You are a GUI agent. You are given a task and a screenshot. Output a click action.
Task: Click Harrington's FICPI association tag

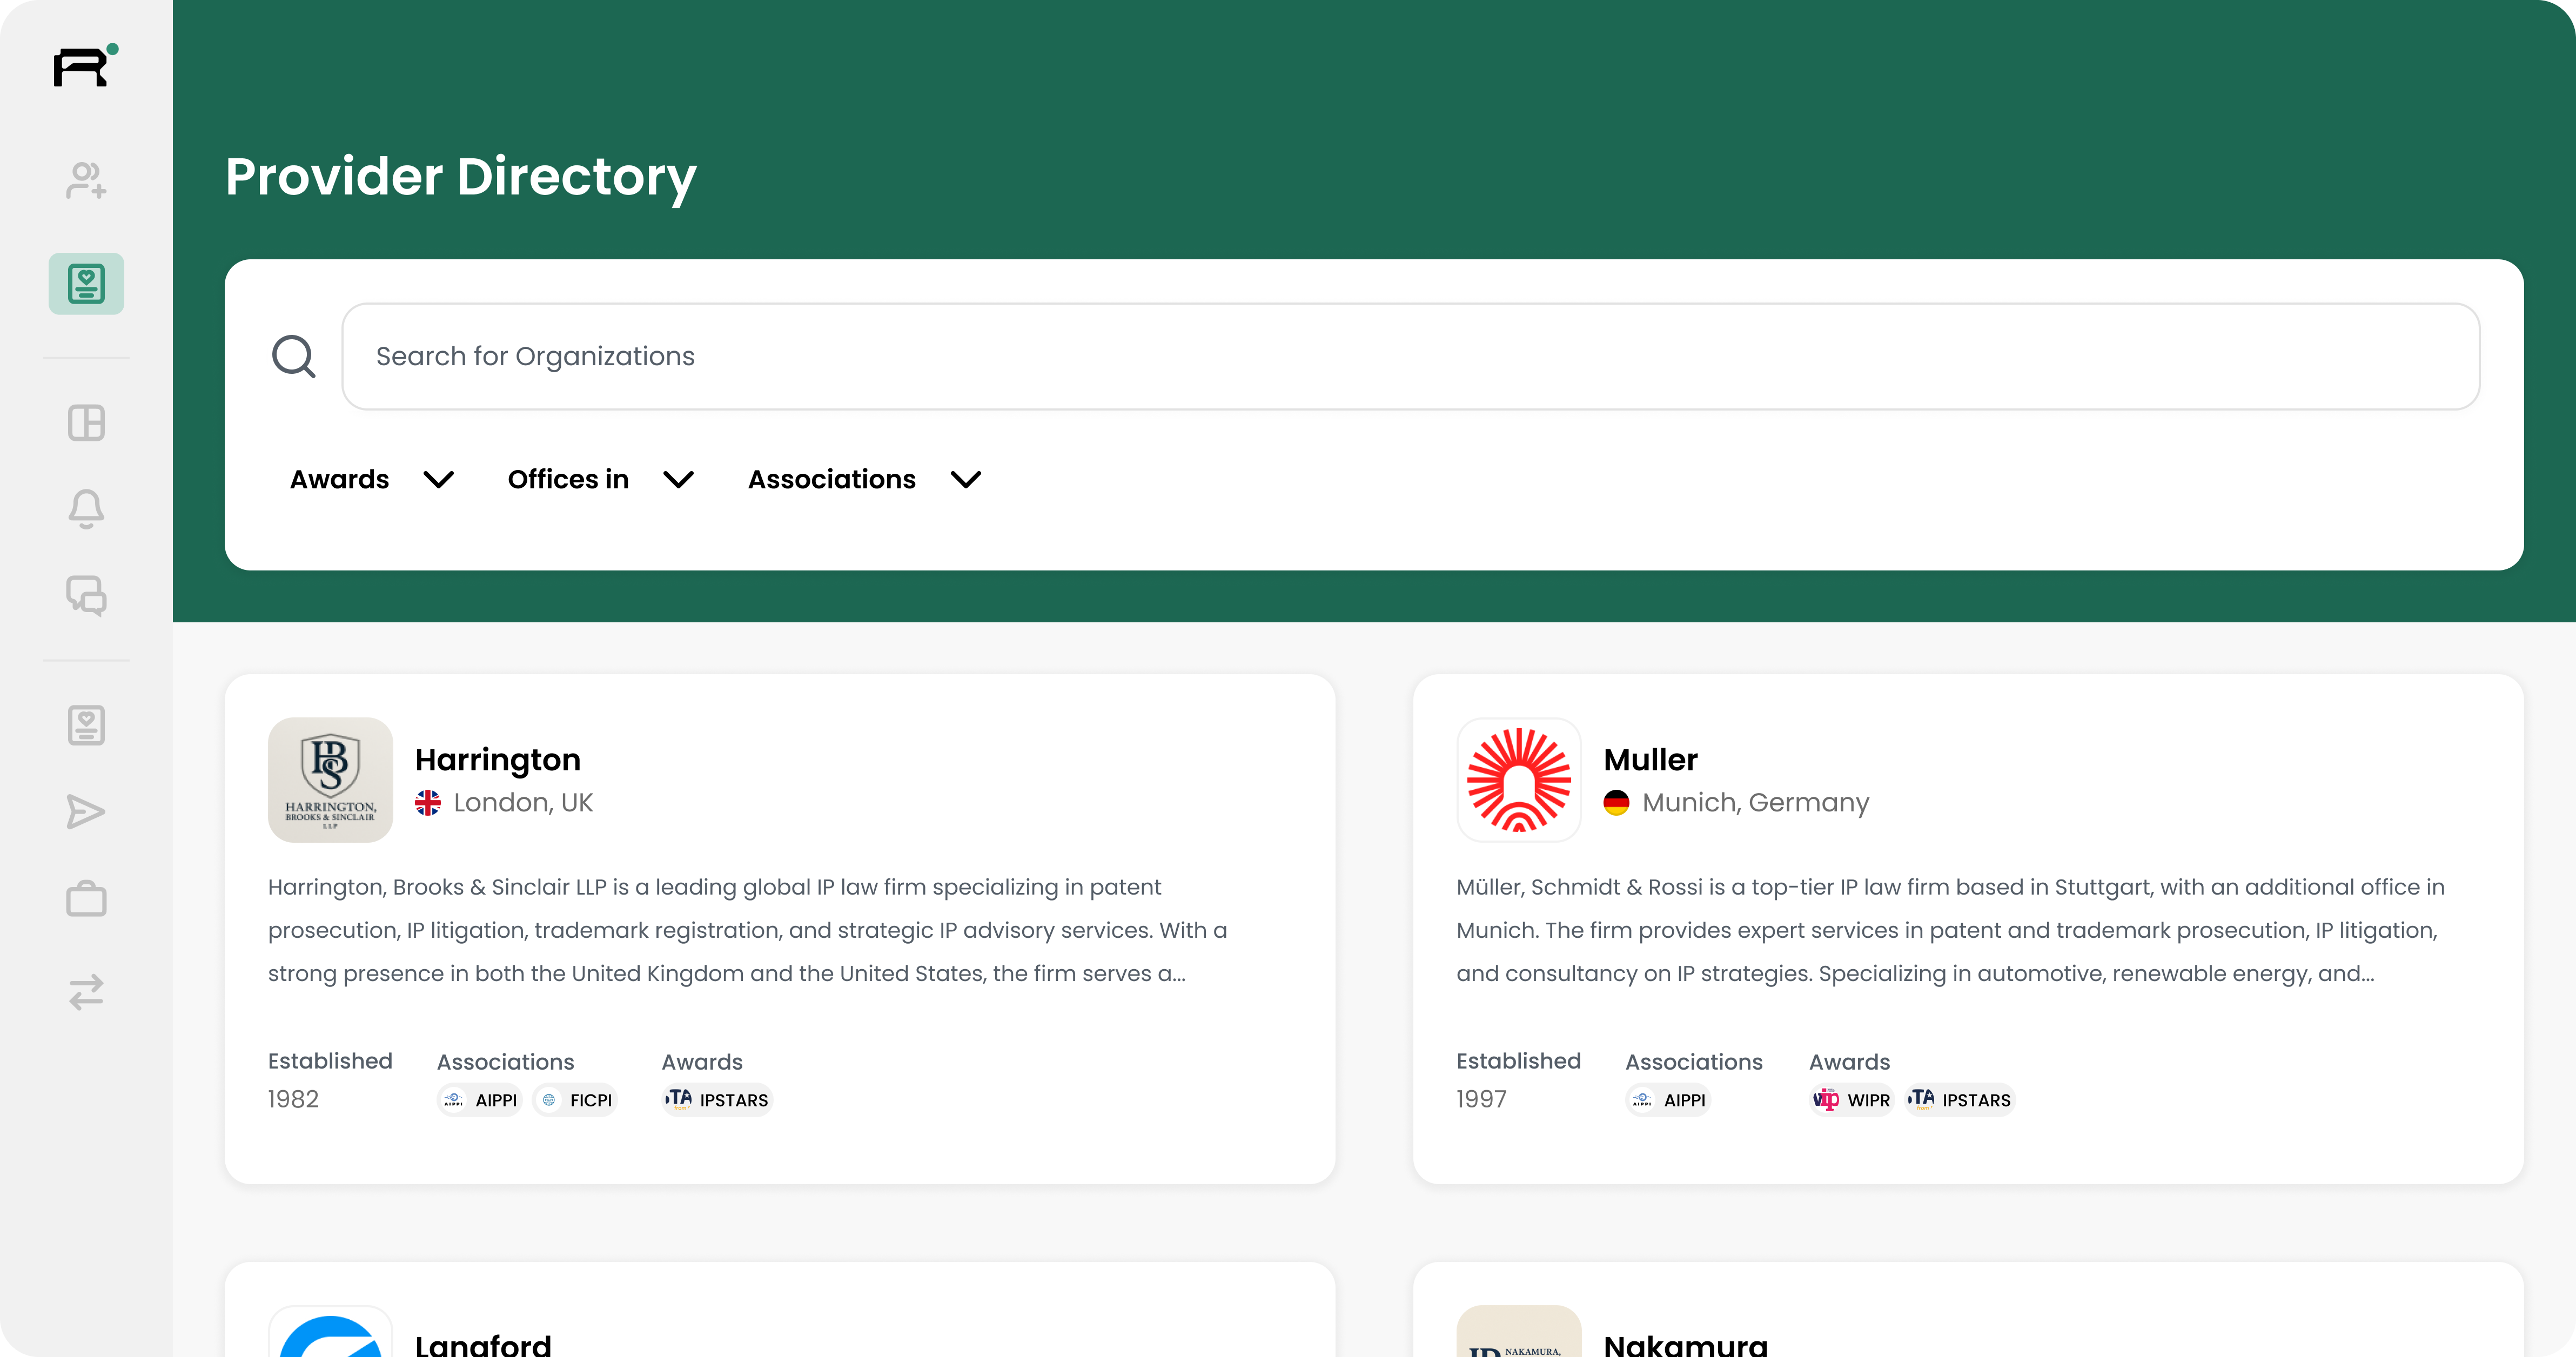click(576, 1100)
